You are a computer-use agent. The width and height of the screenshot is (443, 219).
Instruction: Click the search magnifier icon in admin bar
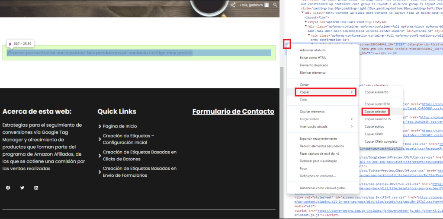(x=275, y=5)
